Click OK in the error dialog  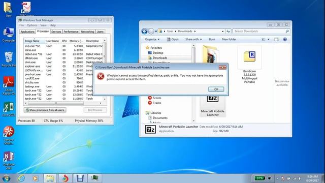point(216,89)
